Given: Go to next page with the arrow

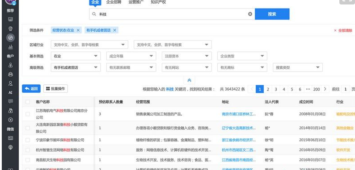Looking at the screenshot, I should tap(325, 89).
